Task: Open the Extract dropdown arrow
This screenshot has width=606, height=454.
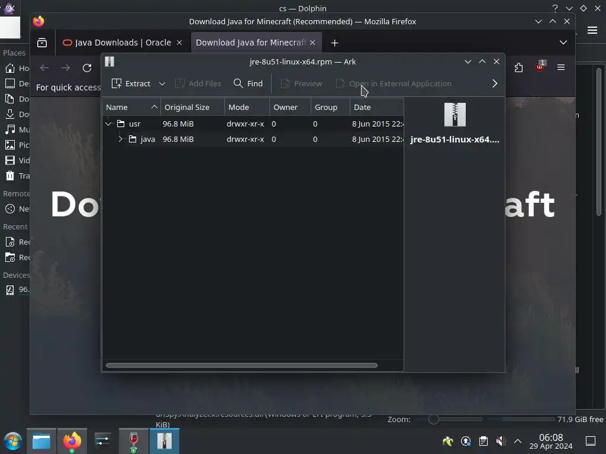Action: pyautogui.click(x=162, y=83)
